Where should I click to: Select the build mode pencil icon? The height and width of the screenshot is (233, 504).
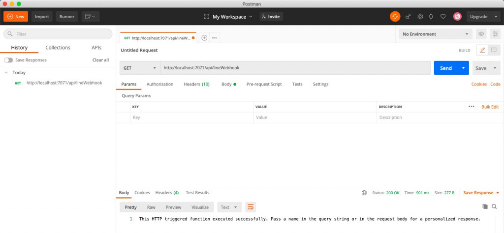point(482,50)
